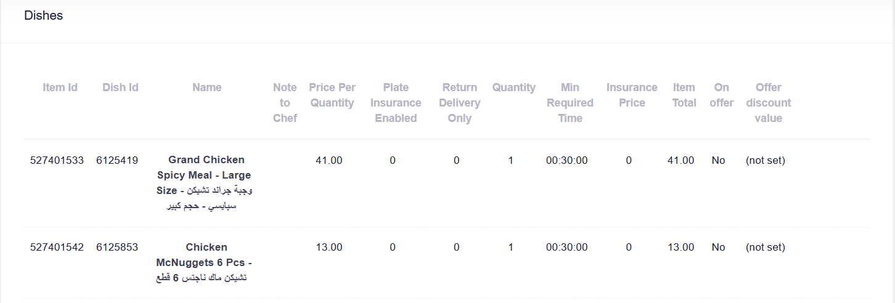
Task: Click the Offer discount value header
Action: coord(768,103)
